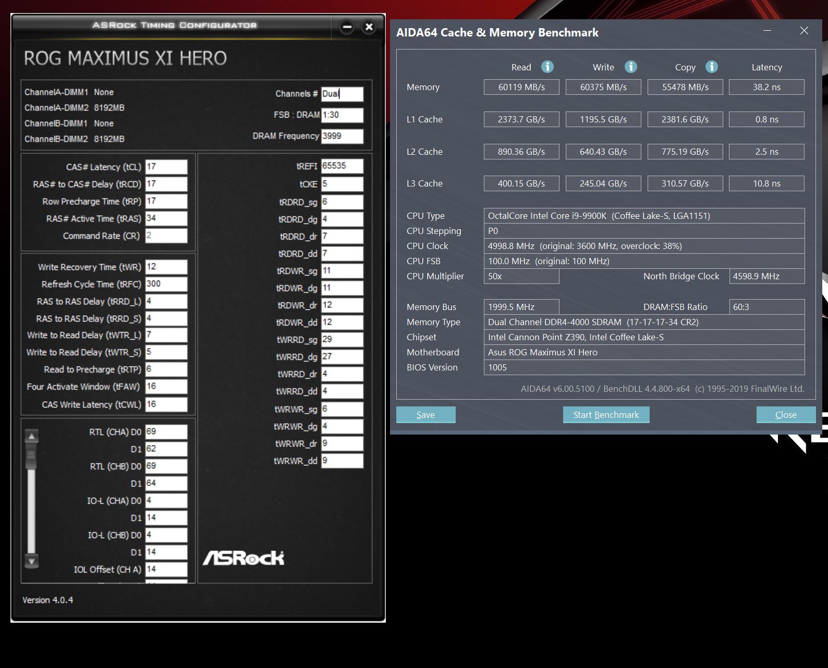Click the Memory Latency value 38.2 ns
828x668 pixels.
766,87
